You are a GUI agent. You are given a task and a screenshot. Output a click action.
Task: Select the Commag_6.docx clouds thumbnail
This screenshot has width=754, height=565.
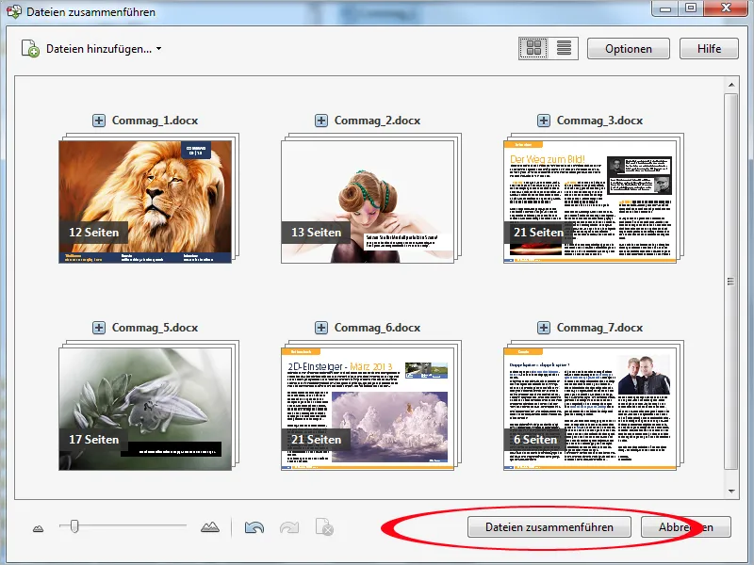(368, 409)
